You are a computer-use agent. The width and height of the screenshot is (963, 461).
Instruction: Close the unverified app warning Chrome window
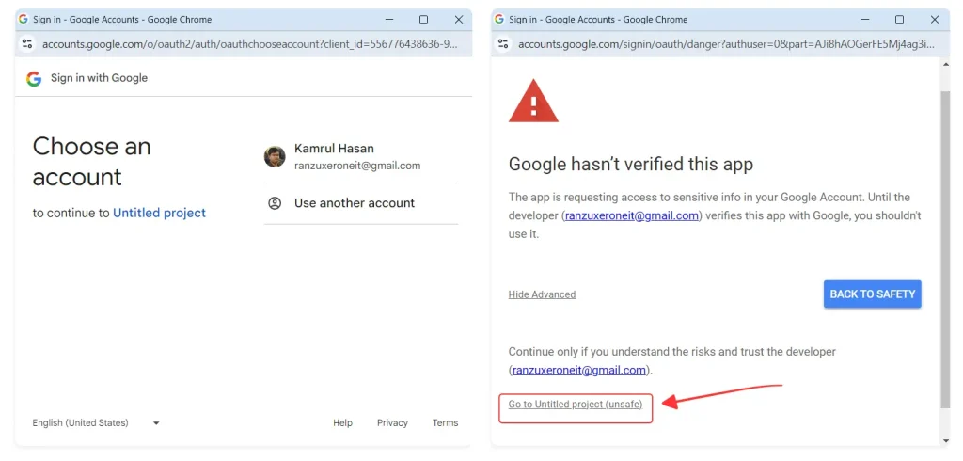[934, 19]
